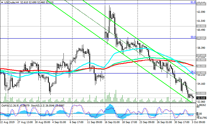207x125 pixels.
Task: Click the open price value 52.610
Action: (25, 2)
